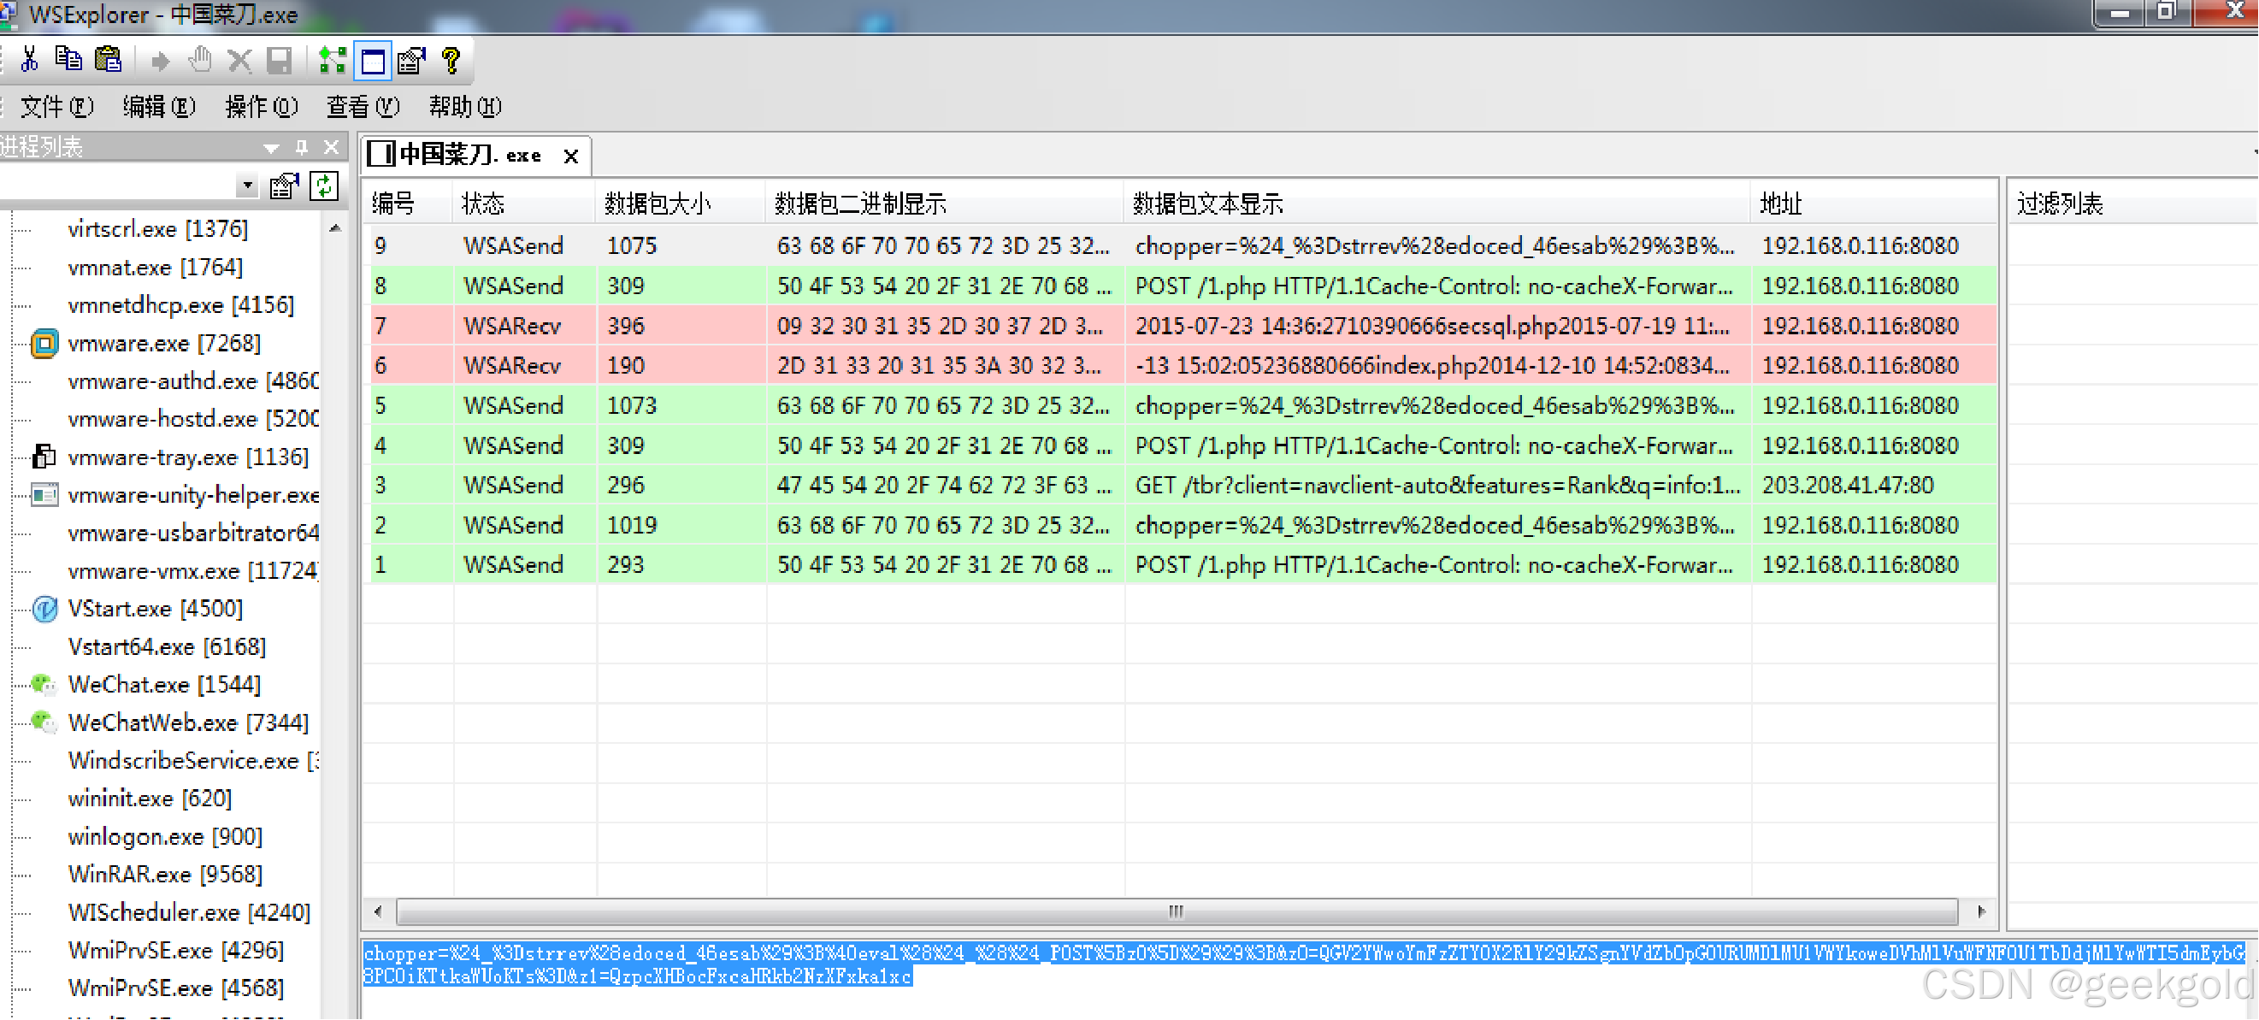The height and width of the screenshot is (1020, 2259).
Task: Click the green refresh process list icon
Action: (x=324, y=186)
